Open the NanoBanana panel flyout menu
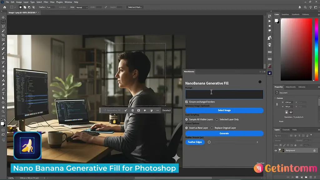Screen dimensions: 320x180 click(264, 72)
